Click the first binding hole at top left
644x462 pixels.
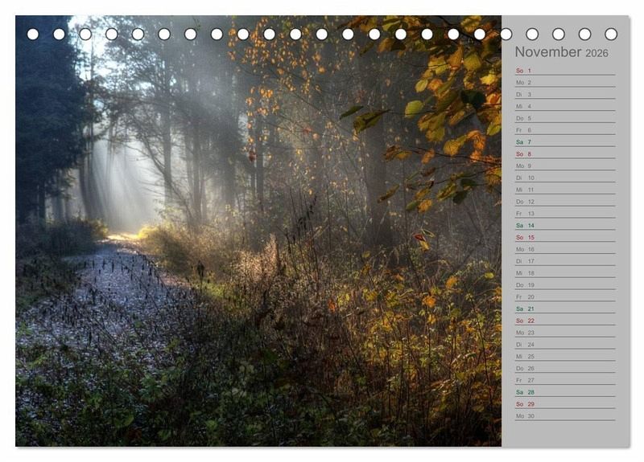point(33,35)
